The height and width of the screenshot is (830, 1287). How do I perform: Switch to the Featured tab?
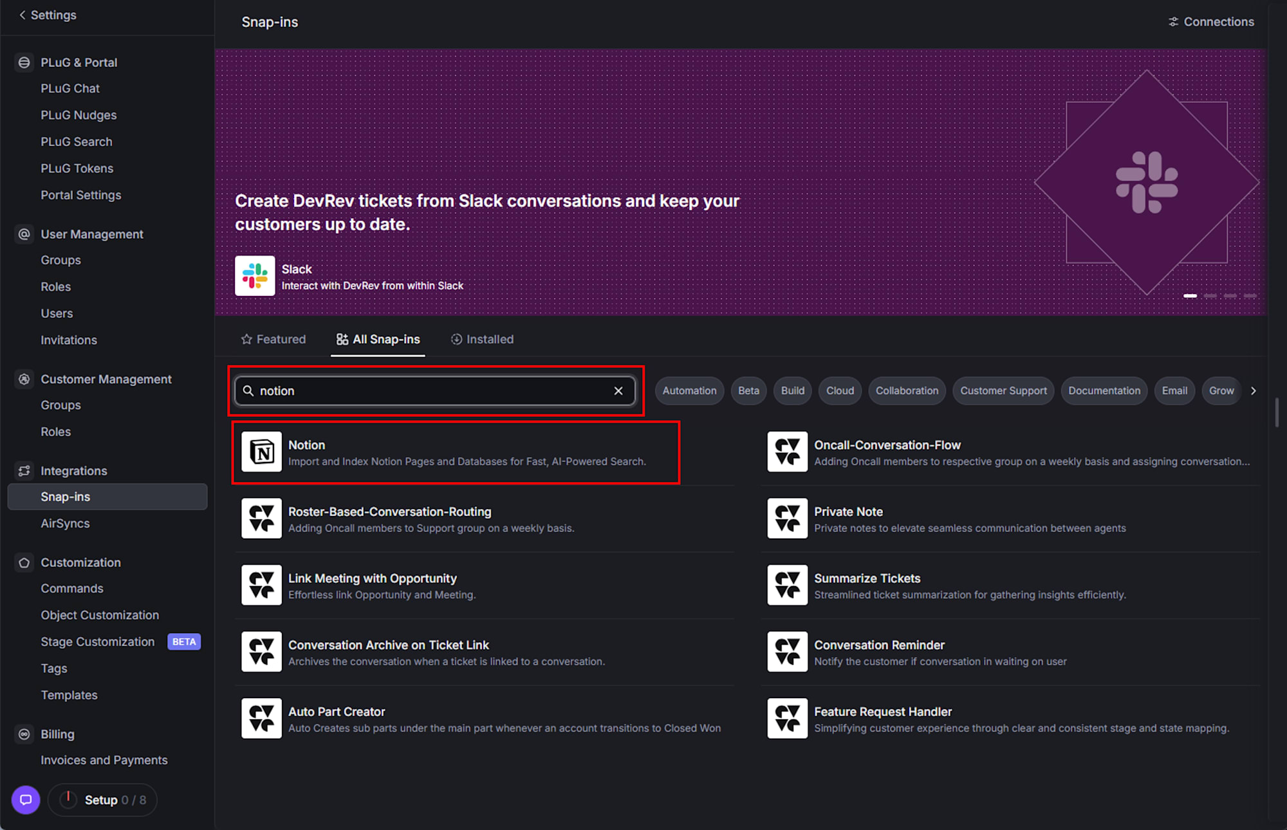(273, 339)
